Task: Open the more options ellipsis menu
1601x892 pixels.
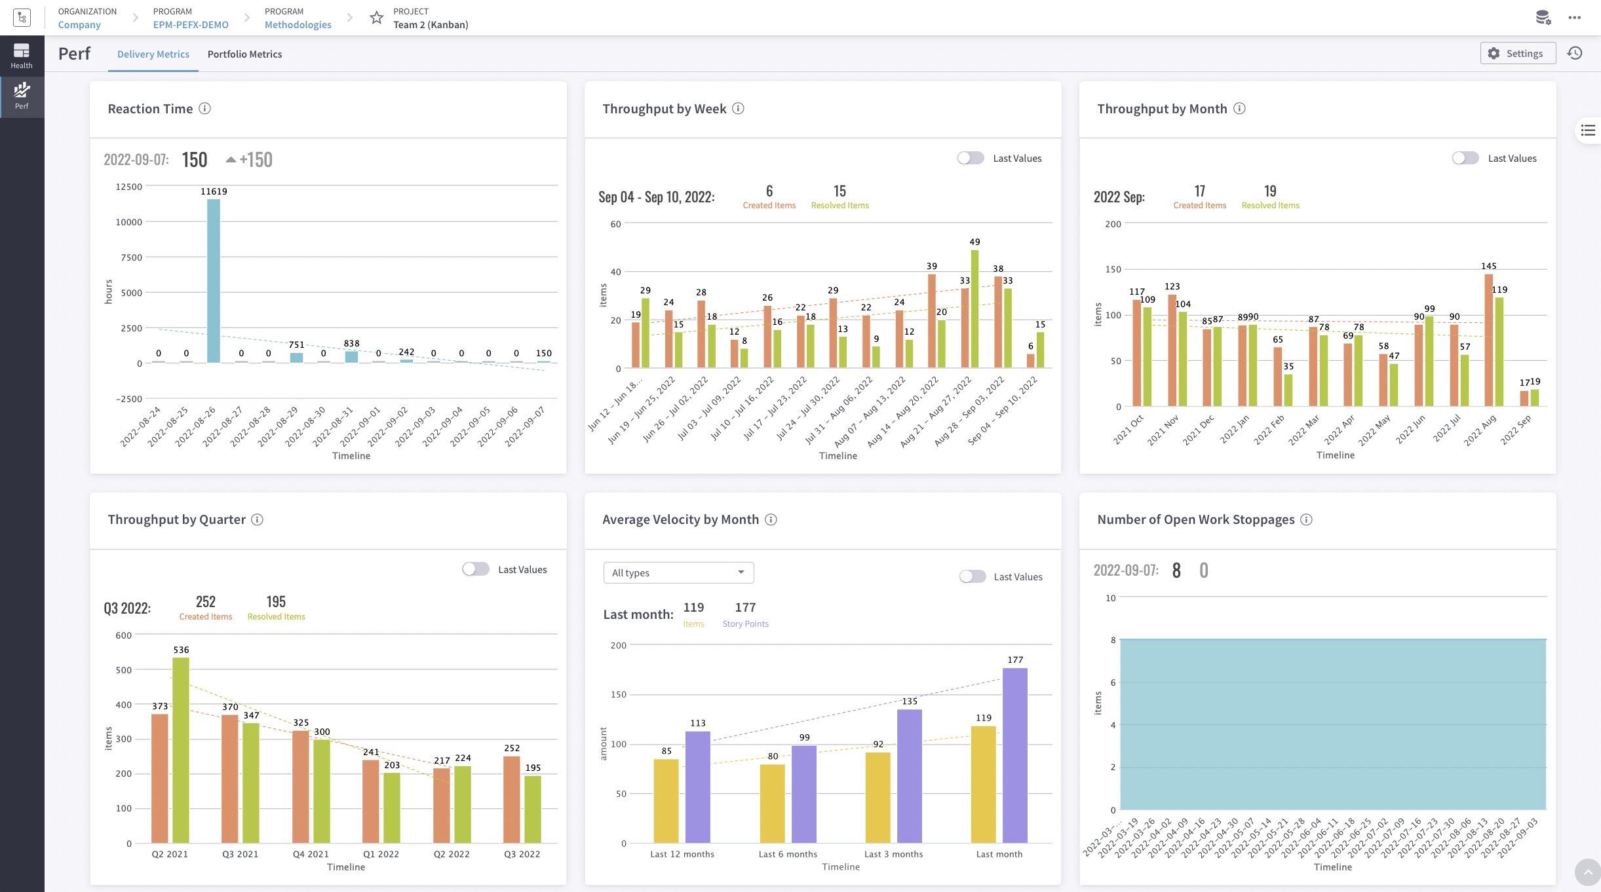Action: (1575, 18)
